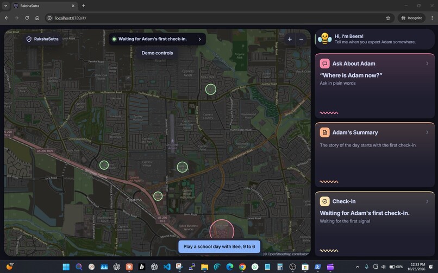Viewport: 438px width, 273px height.
Task: Click the volume speaker icon in tray
Action: pos(383,267)
